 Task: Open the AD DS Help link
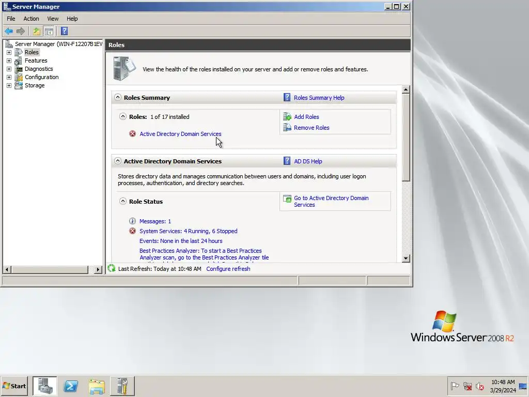(308, 161)
